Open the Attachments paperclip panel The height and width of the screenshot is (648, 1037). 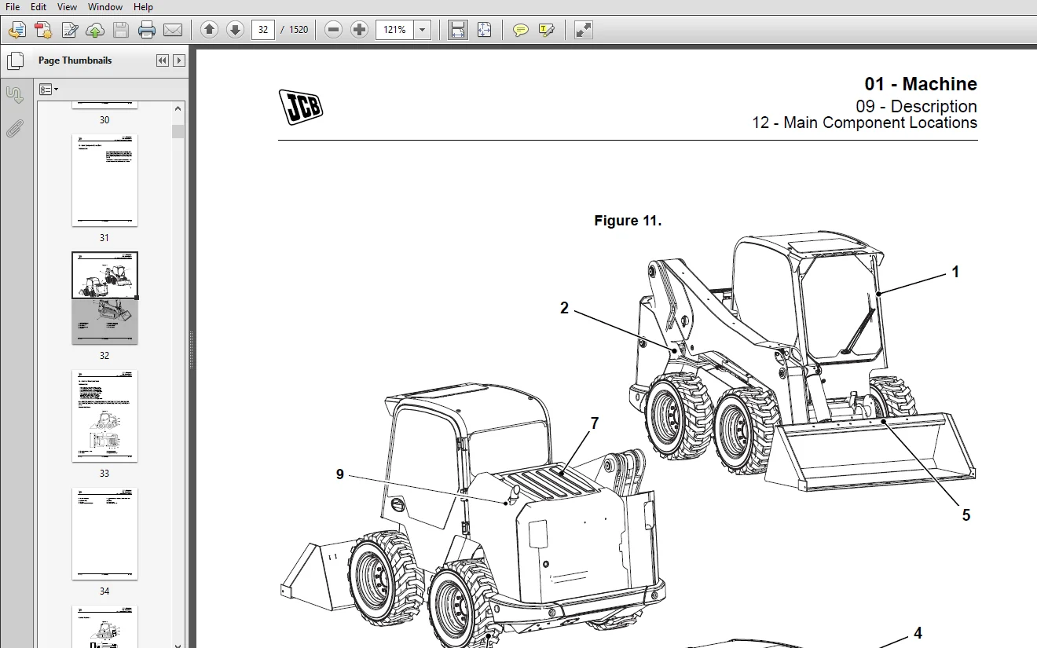tap(15, 129)
